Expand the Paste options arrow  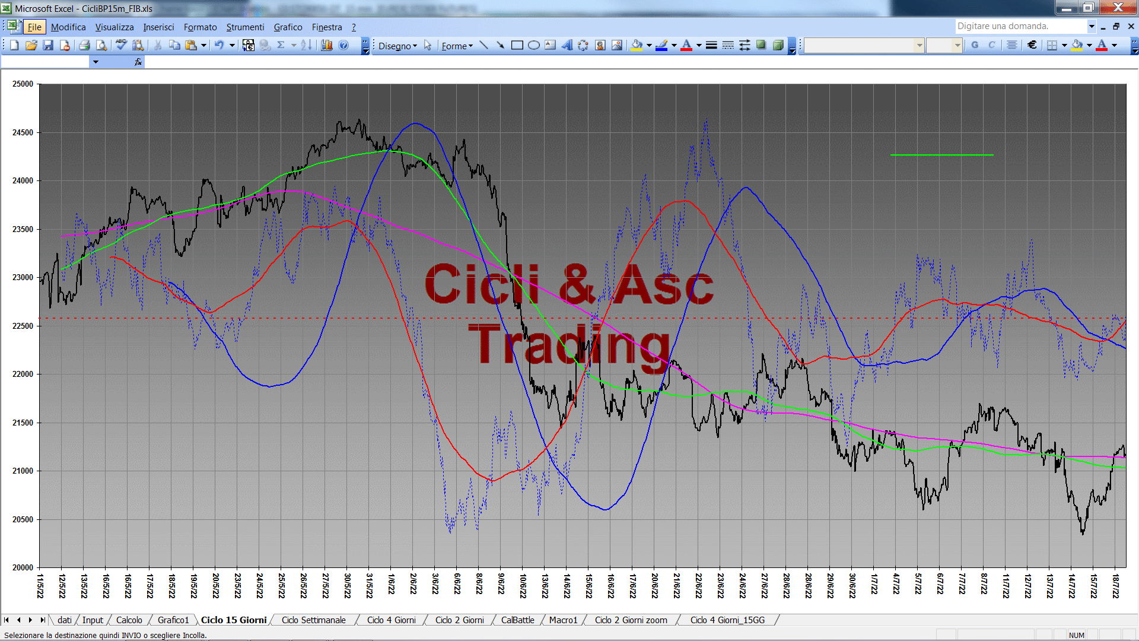point(203,46)
